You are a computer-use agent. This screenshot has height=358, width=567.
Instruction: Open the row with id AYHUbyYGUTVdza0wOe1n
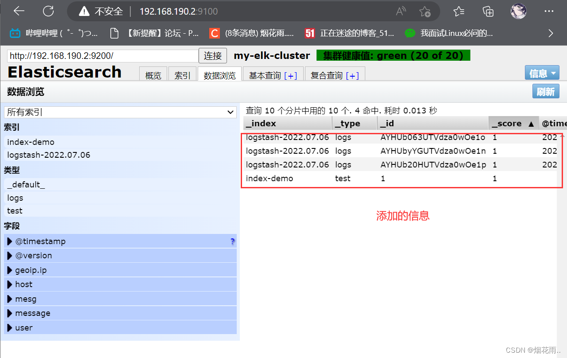(400, 151)
